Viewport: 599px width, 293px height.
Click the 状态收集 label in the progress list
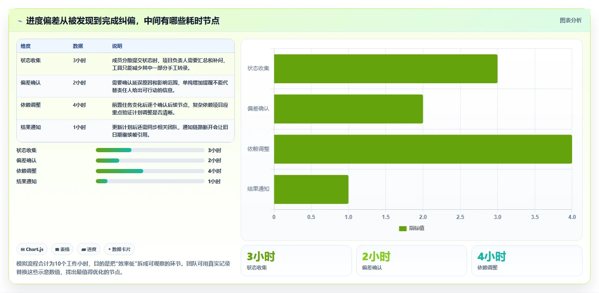tap(26, 150)
